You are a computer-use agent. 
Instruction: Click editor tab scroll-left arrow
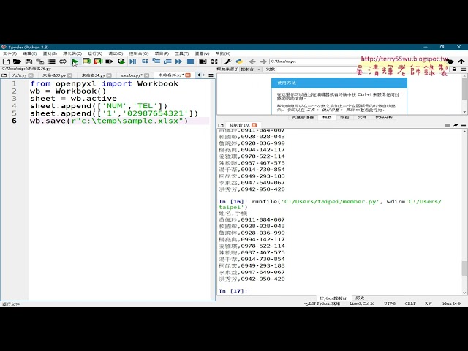(x=198, y=75)
